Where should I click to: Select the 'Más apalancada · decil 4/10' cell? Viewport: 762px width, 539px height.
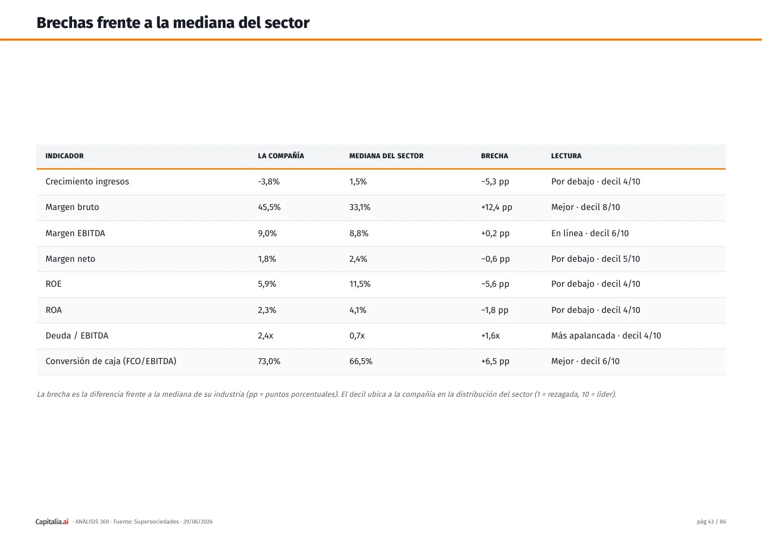pos(606,336)
